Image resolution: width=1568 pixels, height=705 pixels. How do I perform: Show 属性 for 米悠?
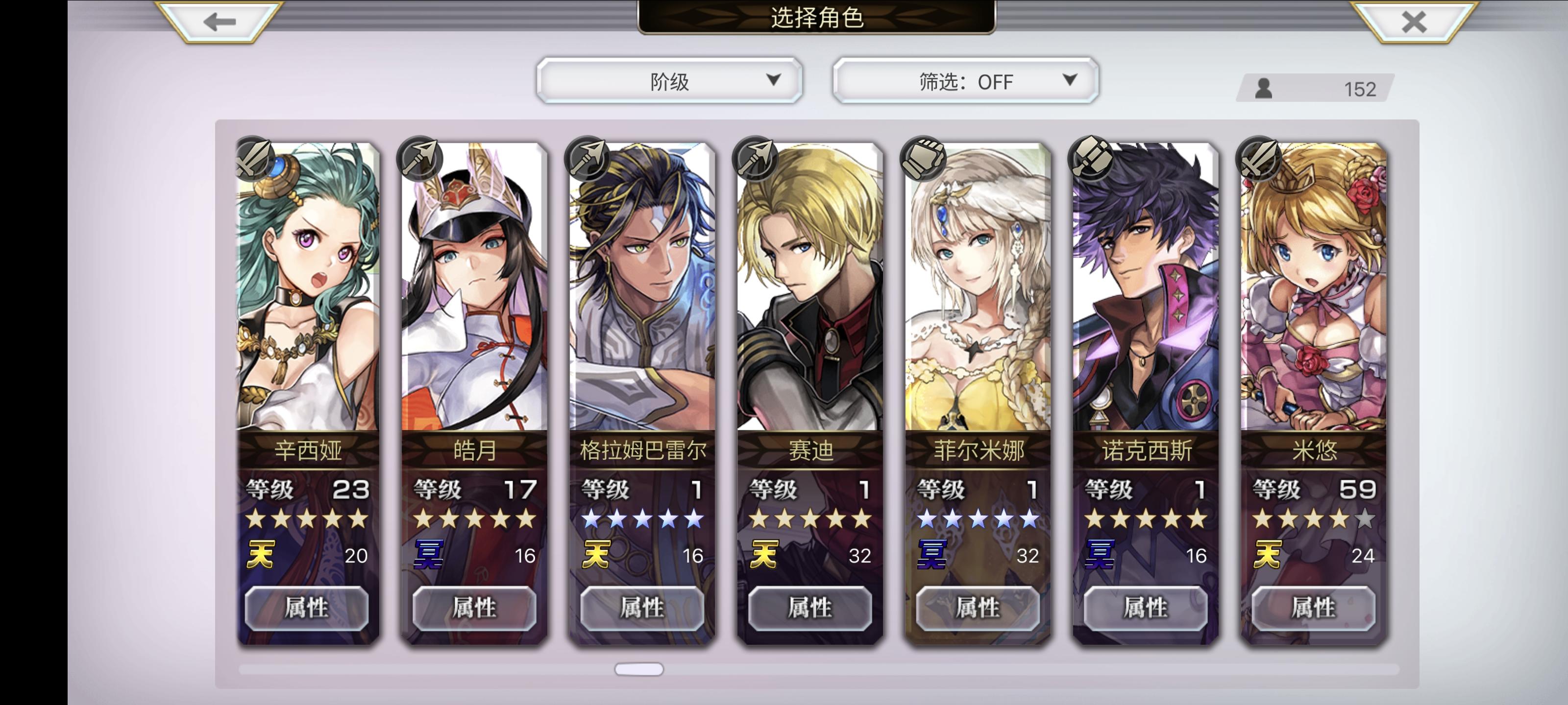point(1314,608)
